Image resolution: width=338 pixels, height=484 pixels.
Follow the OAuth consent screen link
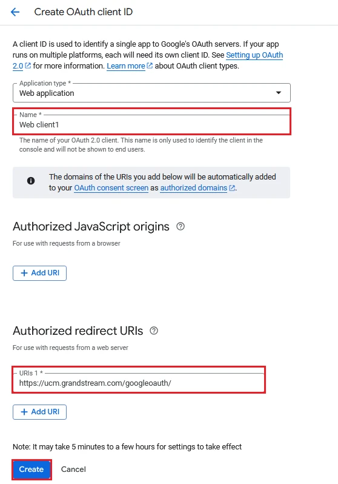pyautogui.click(x=111, y=187)
